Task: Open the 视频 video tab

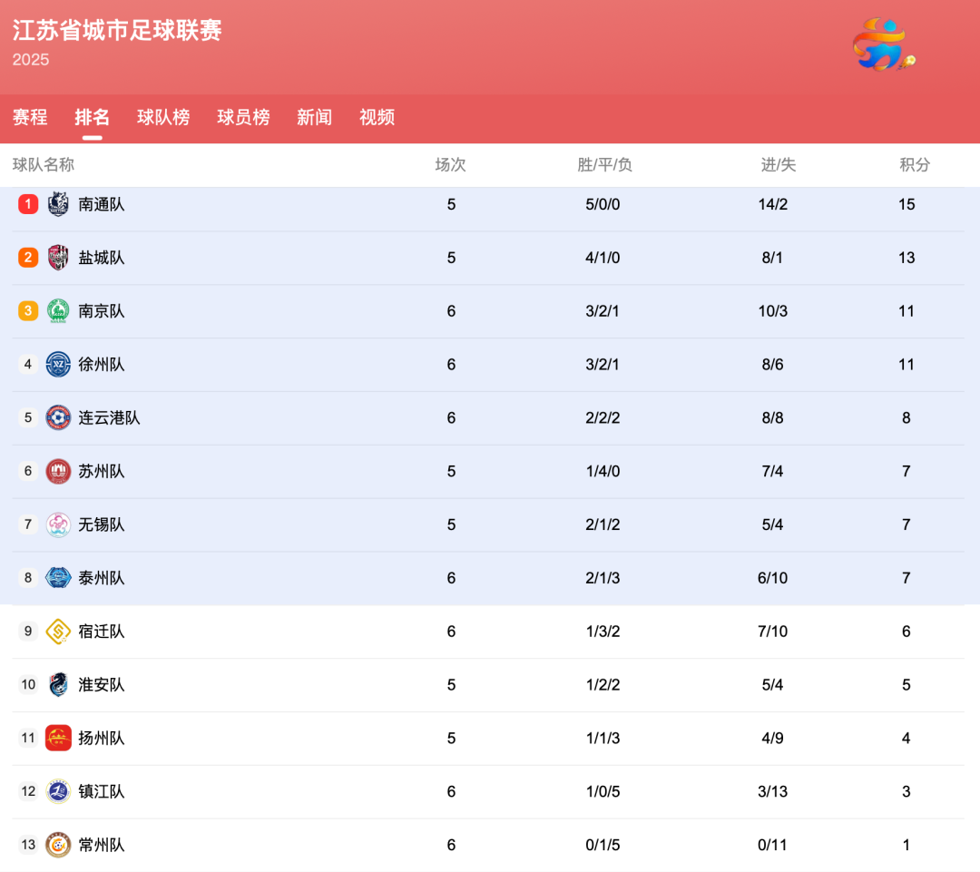Action: 377,117
